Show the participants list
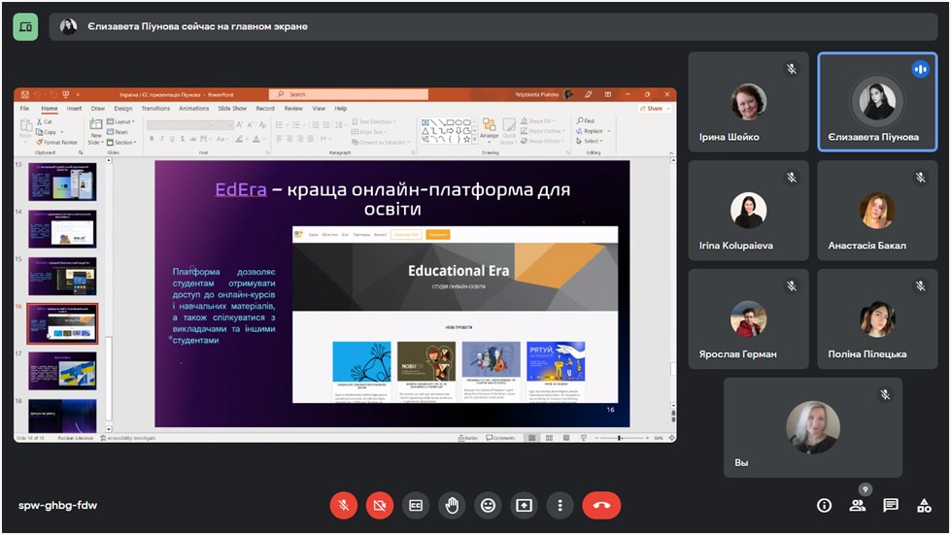The image size is (951, 535). (x=857, y=505)
